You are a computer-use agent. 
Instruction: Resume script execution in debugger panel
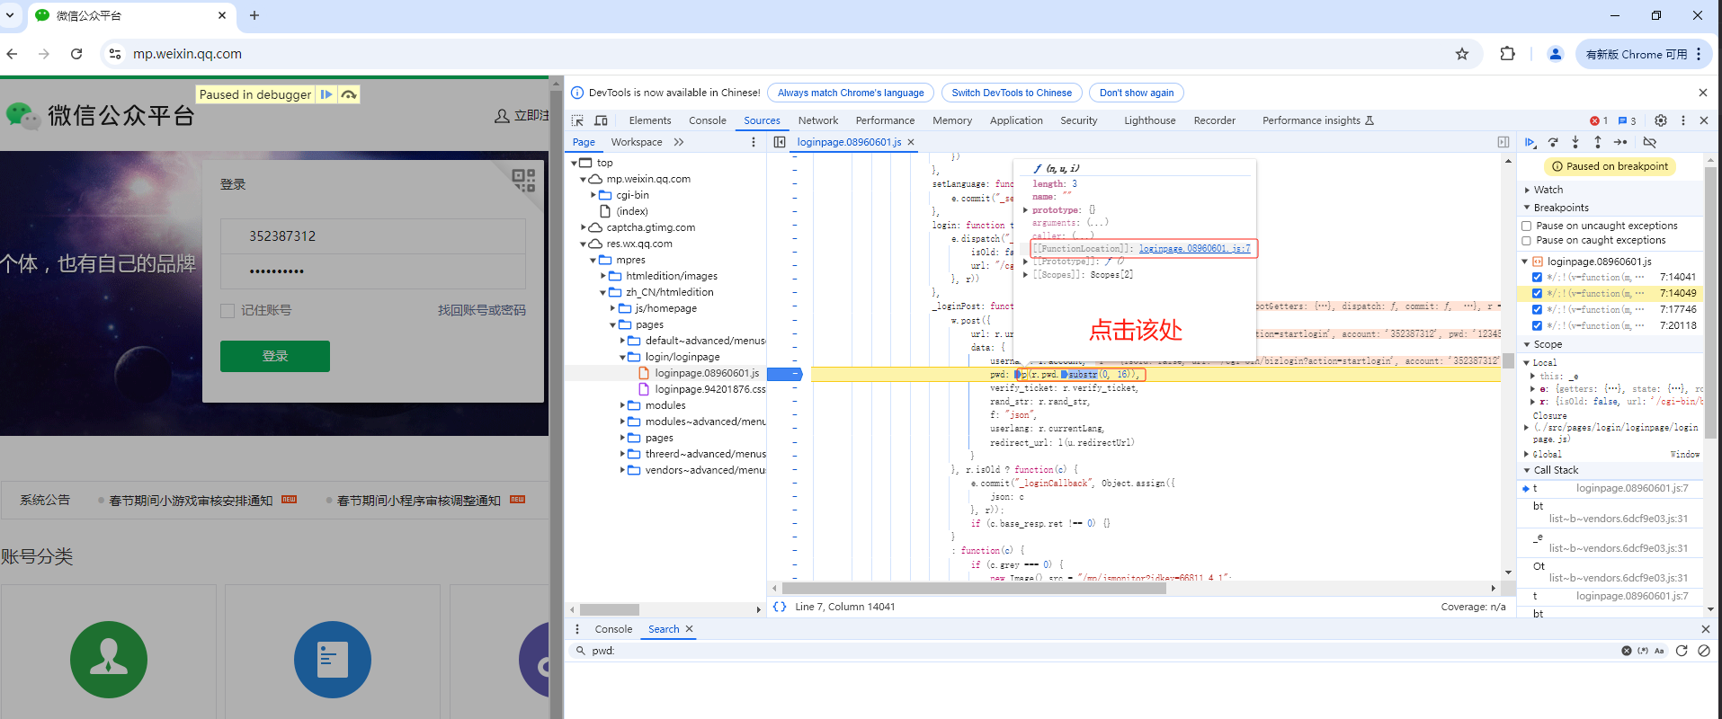click(x=1530, y=142)
